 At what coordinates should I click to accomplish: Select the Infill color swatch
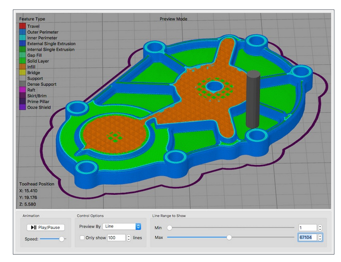[x=22, y=66]
